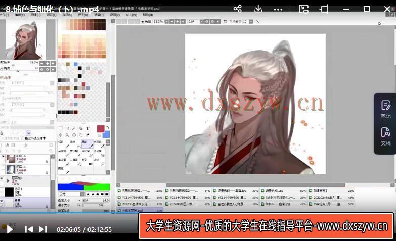Viewport: 396px width, 241px height.
Task: Select the magic wand tool
Action: point(74,128)
